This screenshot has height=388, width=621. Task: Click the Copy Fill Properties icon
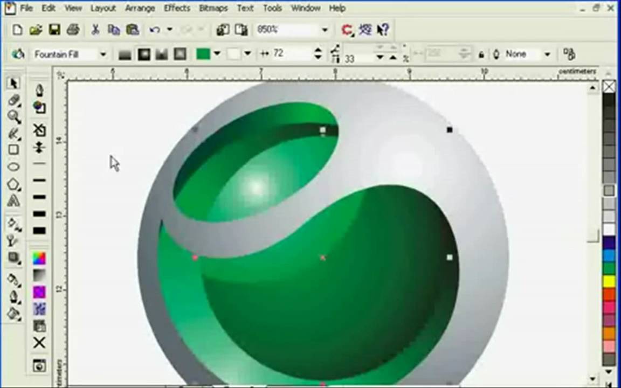click(x=569, y=54)
